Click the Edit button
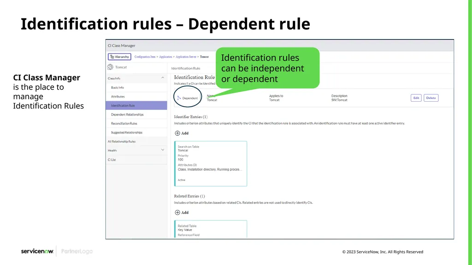Viewport: 472px width, 265px height. [x=416, y=98]
